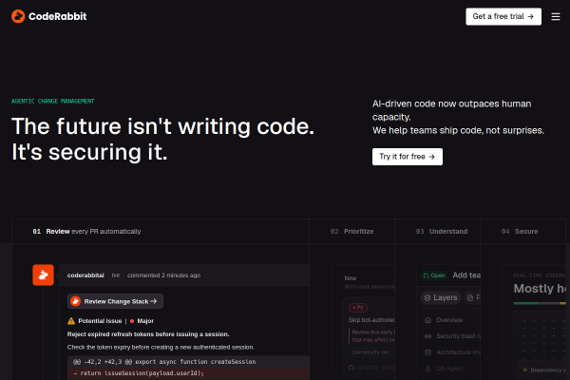Viewport: 570px width, 380px height.
Task: Click the orange coderabbitai avatar icon
Action: pyautogui.click(x=44, y=275)
